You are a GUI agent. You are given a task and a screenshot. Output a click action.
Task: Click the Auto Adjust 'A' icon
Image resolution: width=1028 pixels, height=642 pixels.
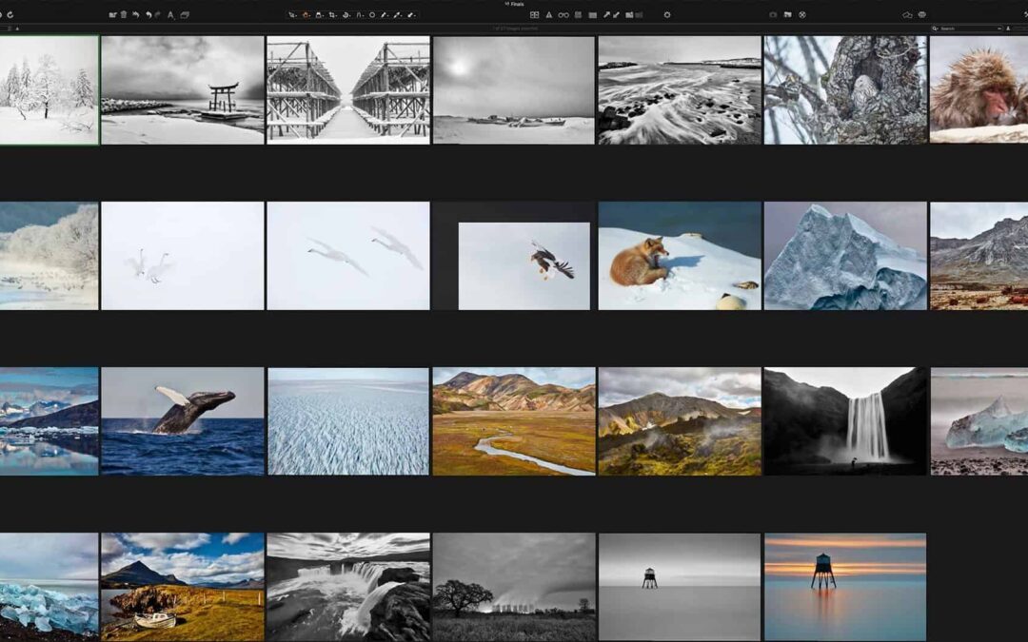click(170, 15)
